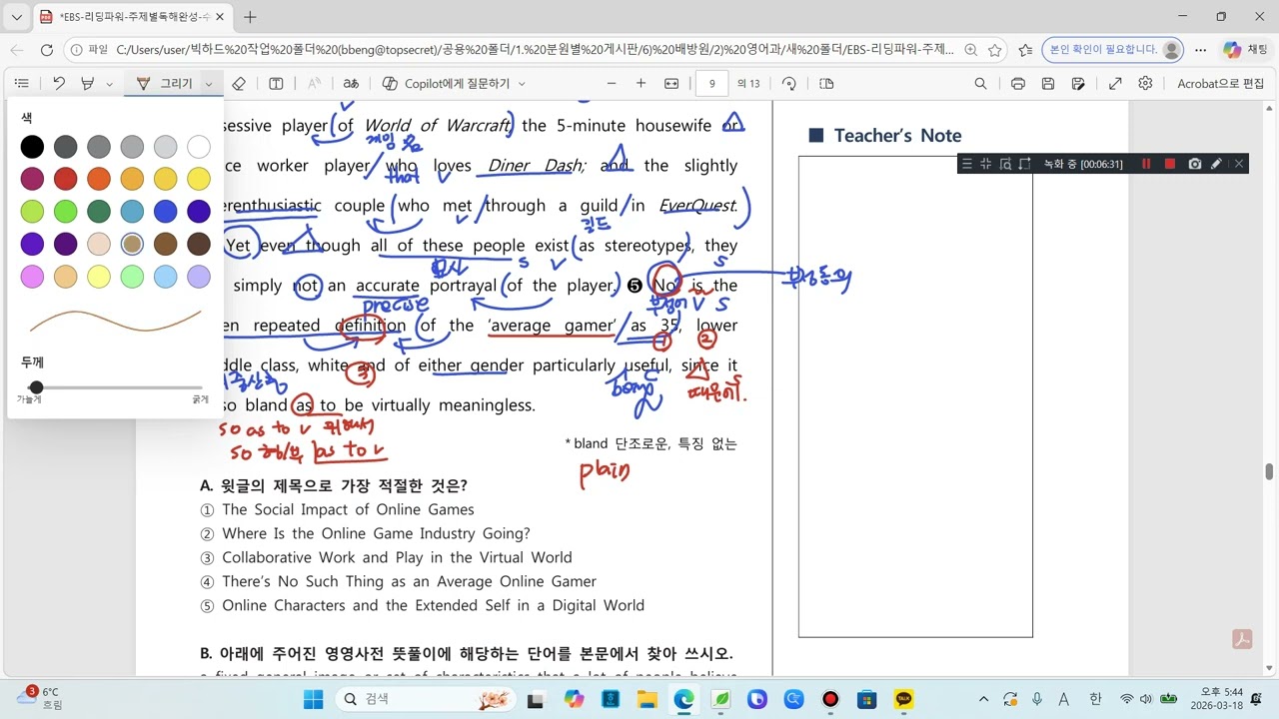The width and height of the screenshot is (1279, 719).
Task: Expand the Copilot question dropdown arrow
Action: [x=522, y=84]
